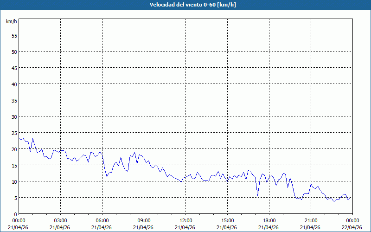Viewport: 371px width, 232px height.
Task: Click the wind speed spike right at 21:00
Action: 311,184
